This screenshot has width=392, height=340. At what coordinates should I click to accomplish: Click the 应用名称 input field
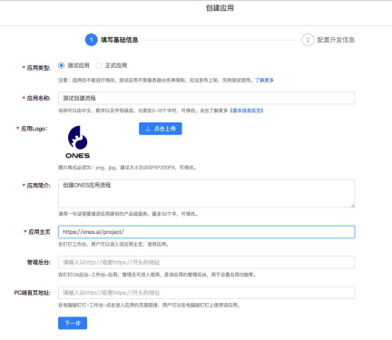206,98
